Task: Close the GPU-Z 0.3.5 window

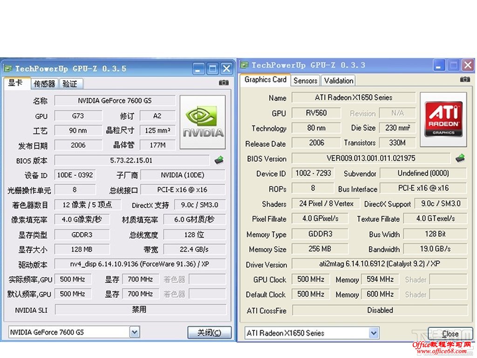Action: 226,69
